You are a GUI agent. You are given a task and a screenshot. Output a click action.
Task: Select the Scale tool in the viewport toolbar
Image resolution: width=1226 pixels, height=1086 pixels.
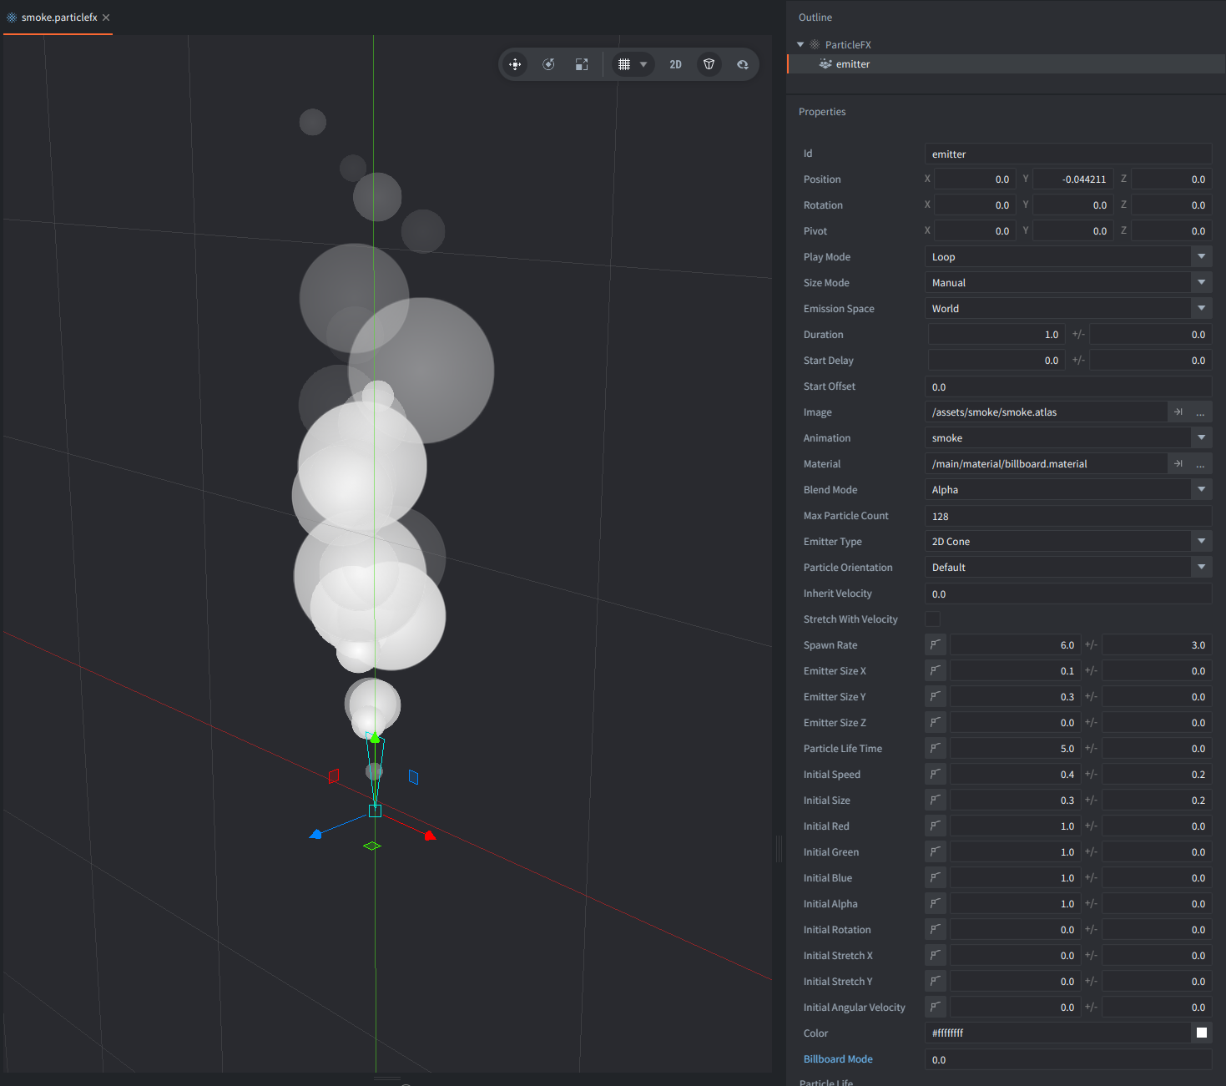click(x=582, y=64)
